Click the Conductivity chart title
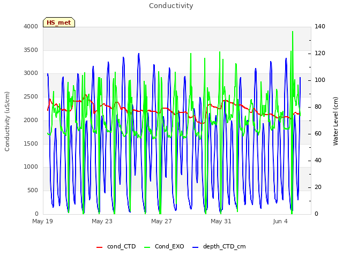The width and height of the screenshot is (343, 257). [x=171, y=5]
